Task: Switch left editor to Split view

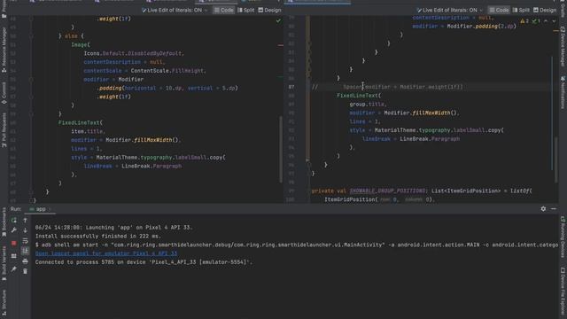Action: pyautogui.click(x=246, y=10)
